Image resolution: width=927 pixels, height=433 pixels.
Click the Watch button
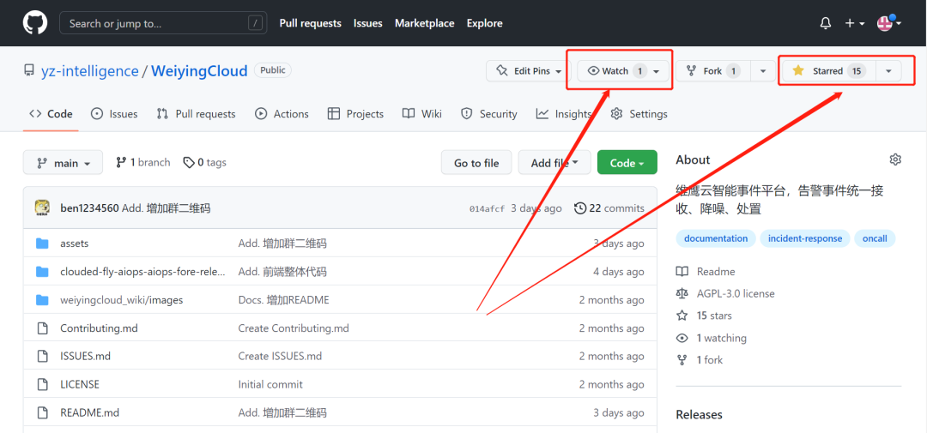click(x=623, y=71)
